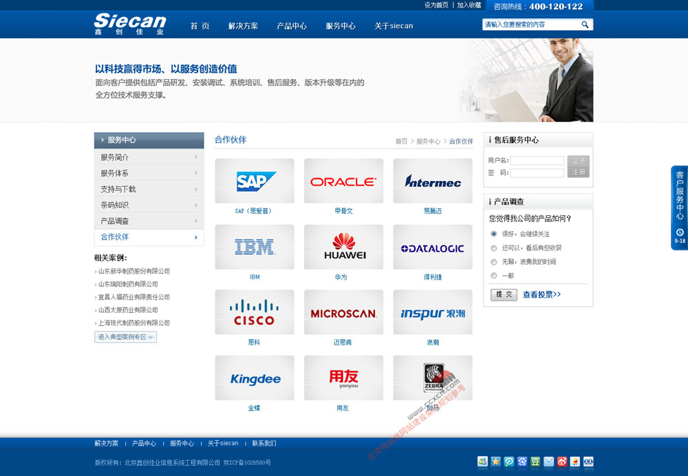Click the Siecan logo
The image size is (688, 476).
click(x=130, y=23)
